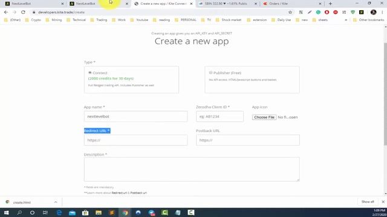Click the App name field
This screenshot has height=217, width=387.
(x=135, y=116)
